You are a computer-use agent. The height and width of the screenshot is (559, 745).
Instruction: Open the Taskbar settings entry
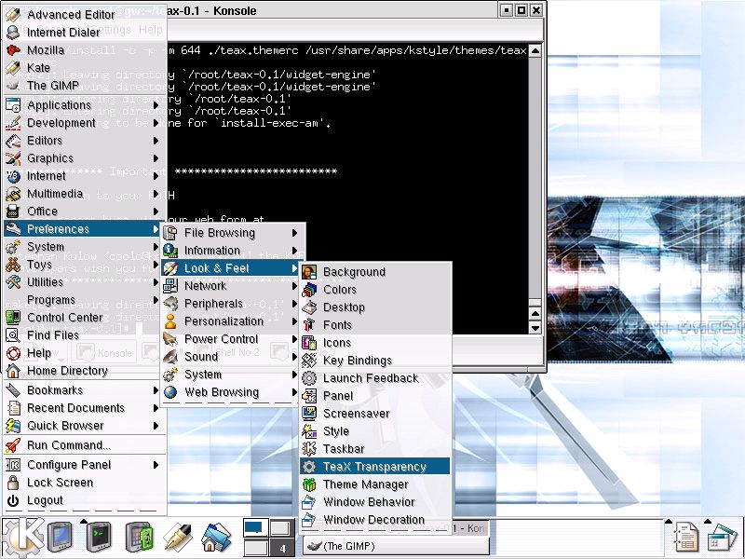click(x=375, y=449)
